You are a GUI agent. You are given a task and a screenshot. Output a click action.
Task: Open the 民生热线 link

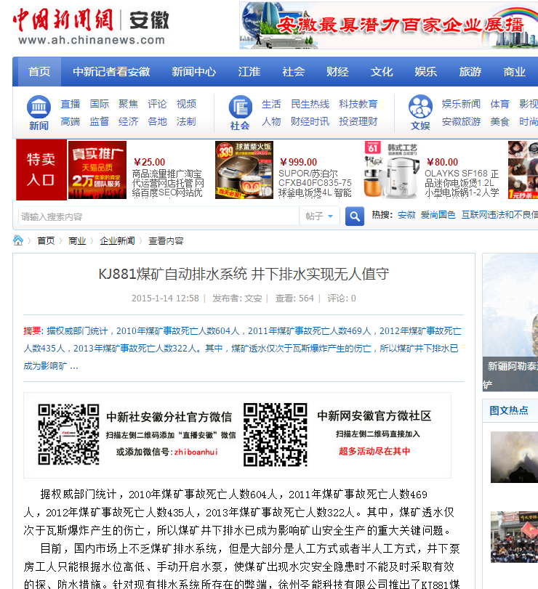(x=310, y=104)
